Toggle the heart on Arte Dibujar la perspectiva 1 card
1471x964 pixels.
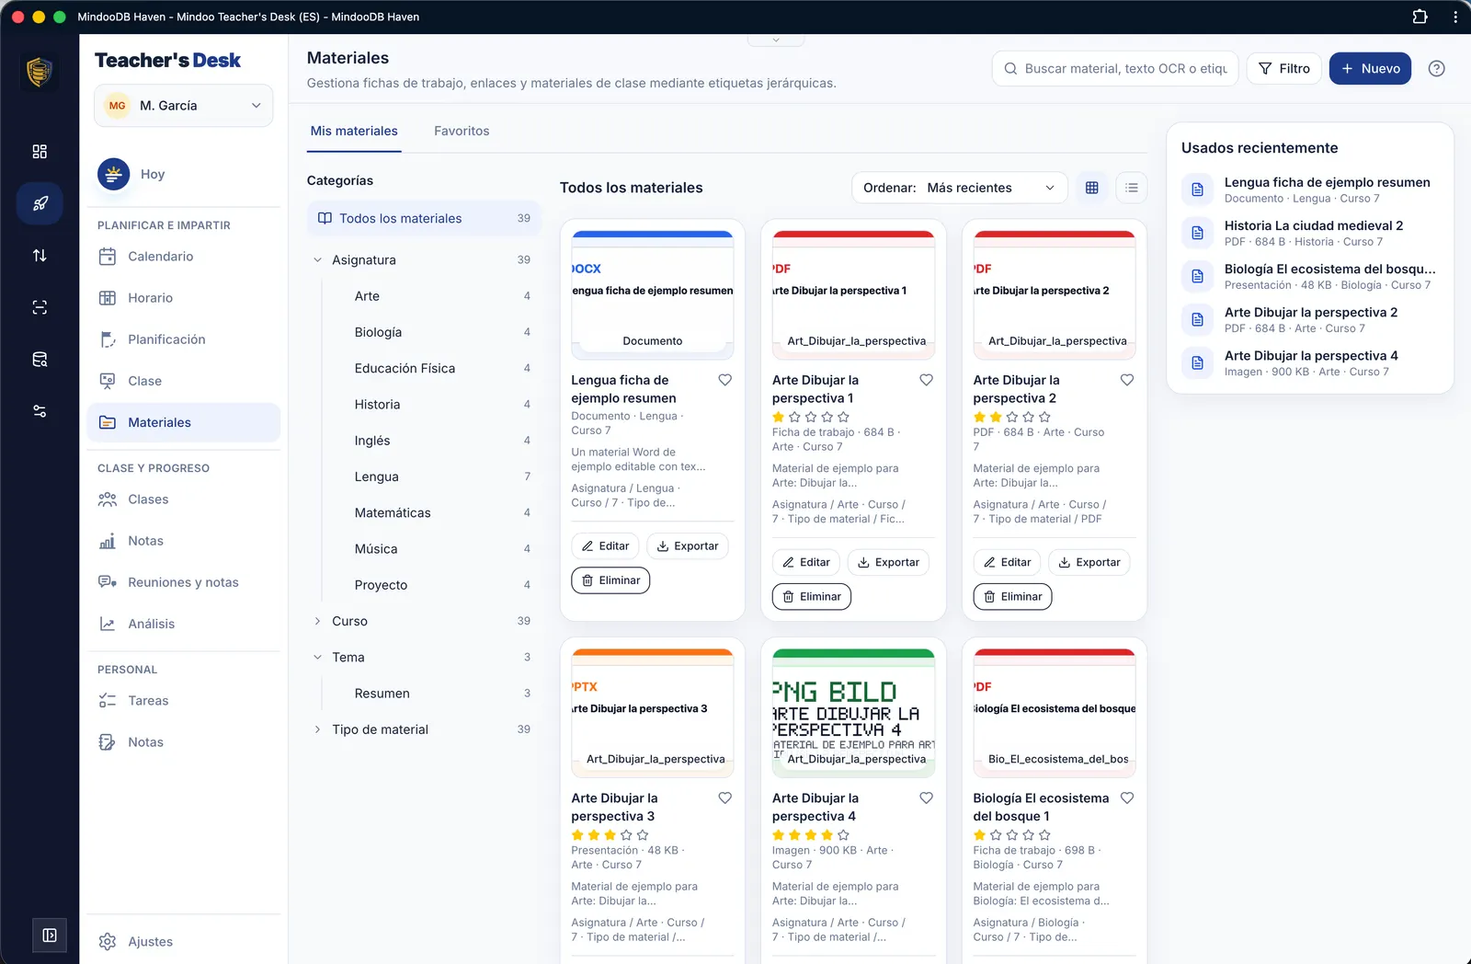[x=926, y=380]
